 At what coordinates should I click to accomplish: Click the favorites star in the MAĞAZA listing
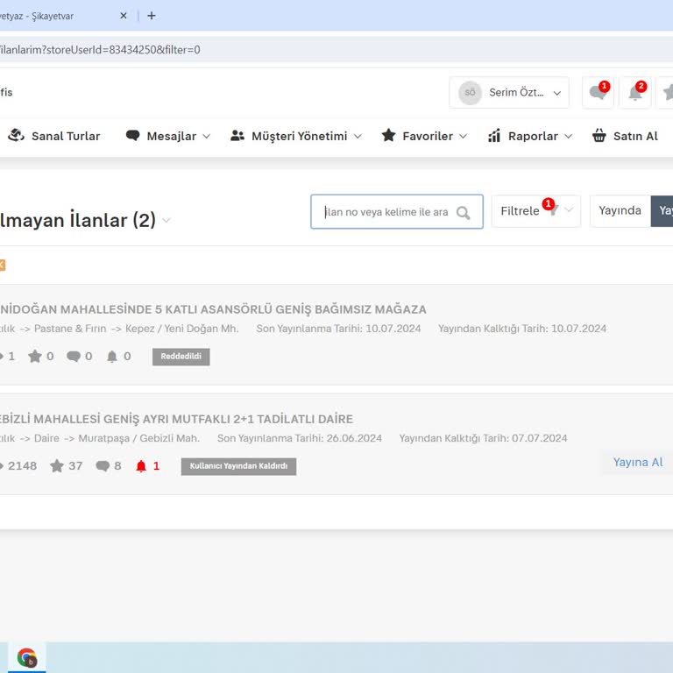pyautogui.click(x=35, y=357)
